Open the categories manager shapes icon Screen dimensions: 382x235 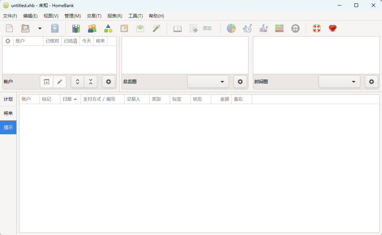[x=108, y=28]
